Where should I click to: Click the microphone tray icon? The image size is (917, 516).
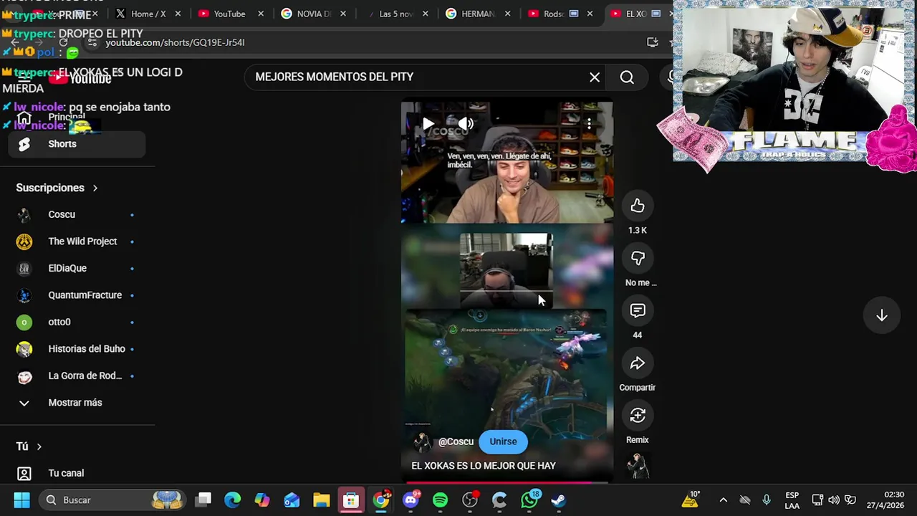767,500
